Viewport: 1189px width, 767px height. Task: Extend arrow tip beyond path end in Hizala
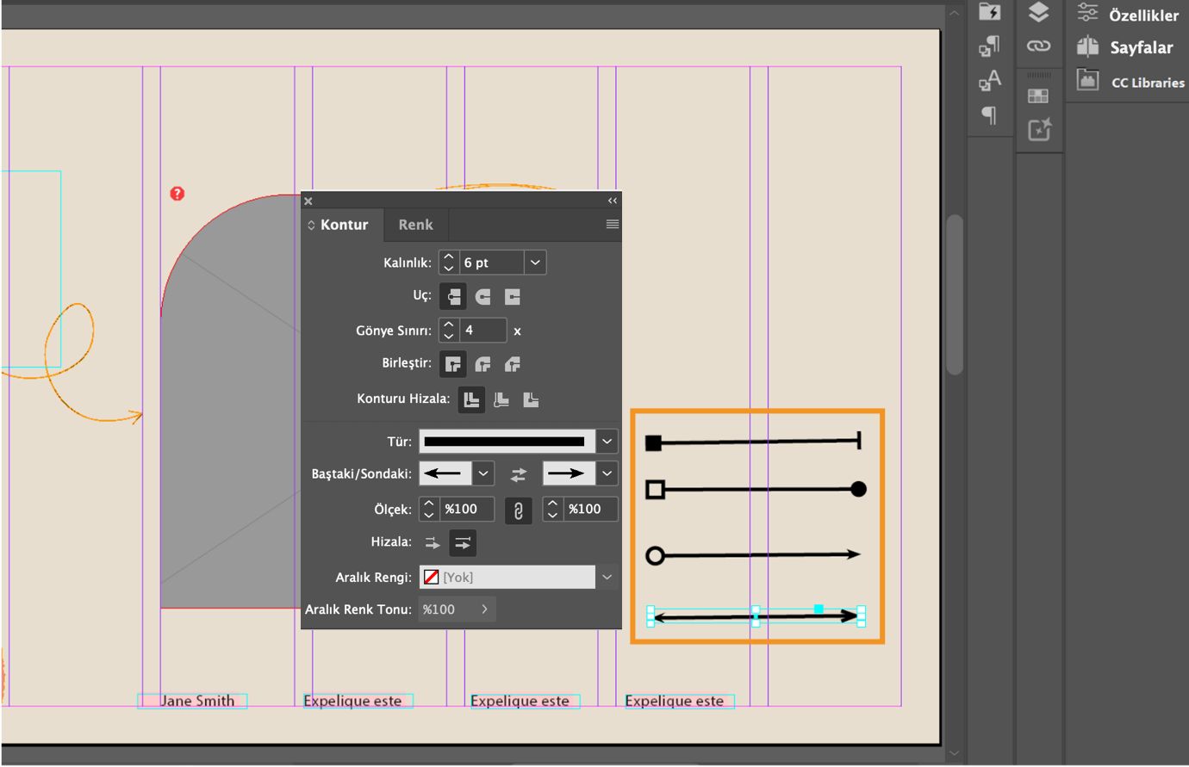(433, 543)
